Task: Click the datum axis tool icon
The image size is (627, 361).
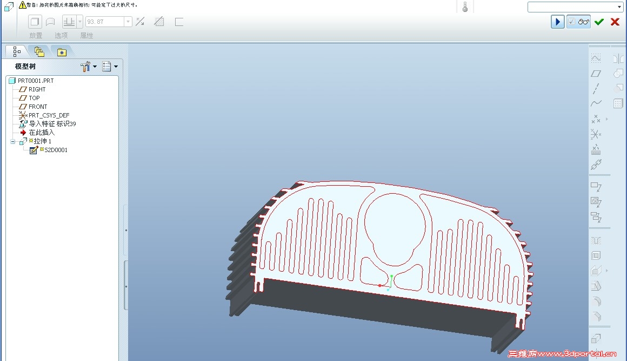Action: coord(596,88)
